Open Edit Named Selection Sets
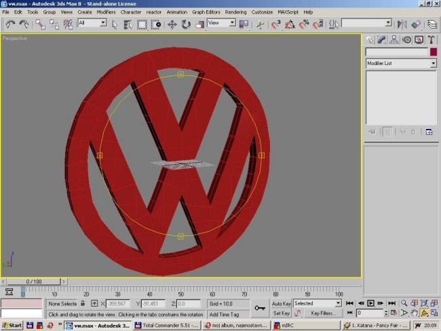The height and width of the screenshot is (331, 441). pyautogui.click(x=334, y=24)
